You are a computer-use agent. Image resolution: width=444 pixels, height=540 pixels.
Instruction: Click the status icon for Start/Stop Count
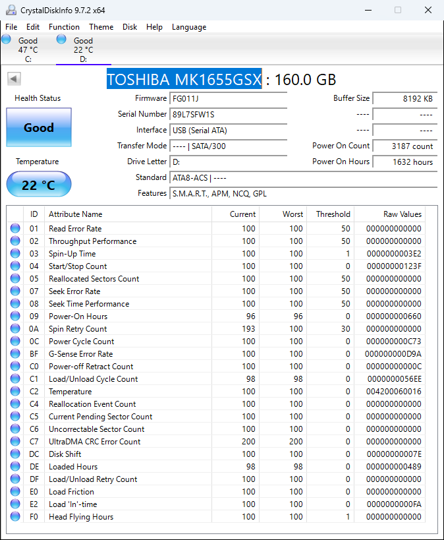click(x=15, y=266)
